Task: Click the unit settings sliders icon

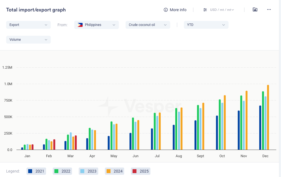Action: (205, 10)
